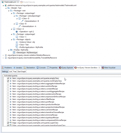Click the Profile MyProfile icon
121x133 pixels.
[x=11, y=50]
